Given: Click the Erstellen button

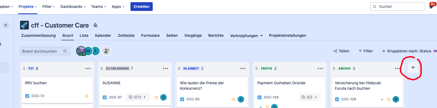Looking at the screenshot, I should tap(141, 7).
